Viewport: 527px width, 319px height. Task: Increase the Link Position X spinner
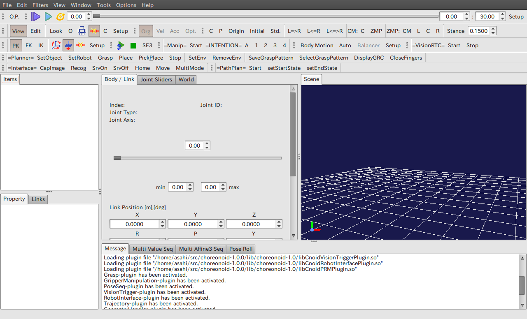pos(163,222)
